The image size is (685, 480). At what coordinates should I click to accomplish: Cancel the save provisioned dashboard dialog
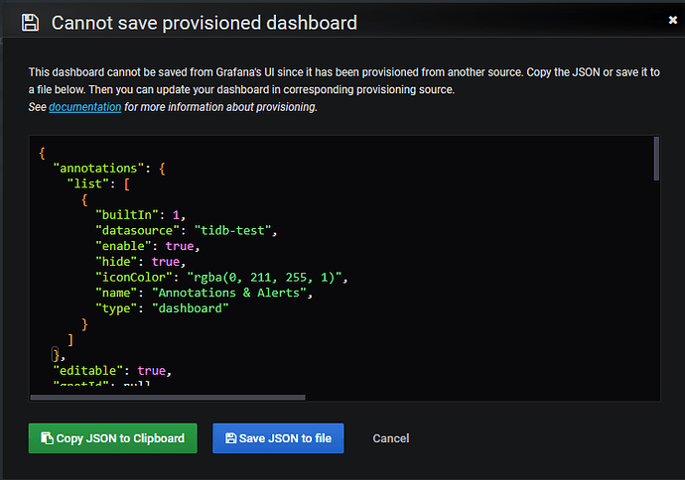390,438
